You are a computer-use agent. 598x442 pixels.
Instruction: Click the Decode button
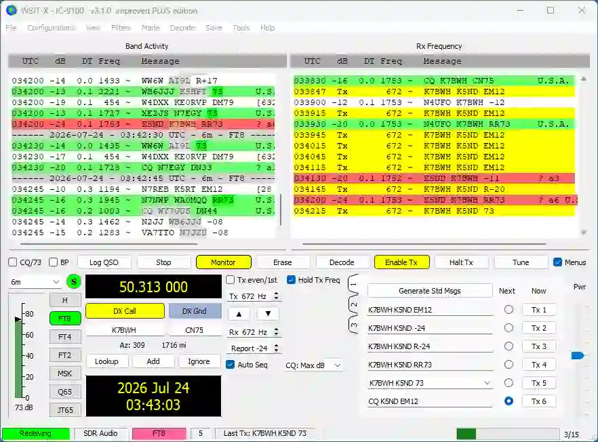[x=342, y=262]
